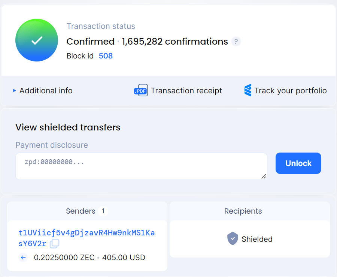Open Track your portfolio link
Viewport: 337px width, 277px height.
(x=290, y=91)
